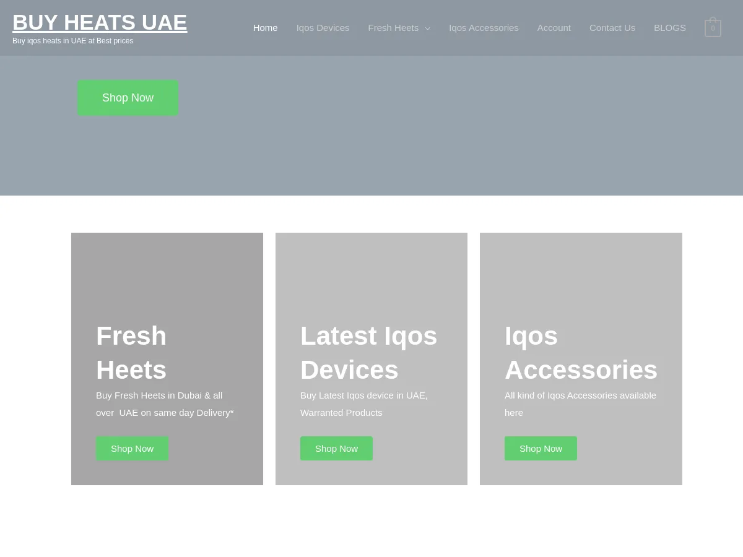Select Iqos Accessories in the top navigation

484,28
